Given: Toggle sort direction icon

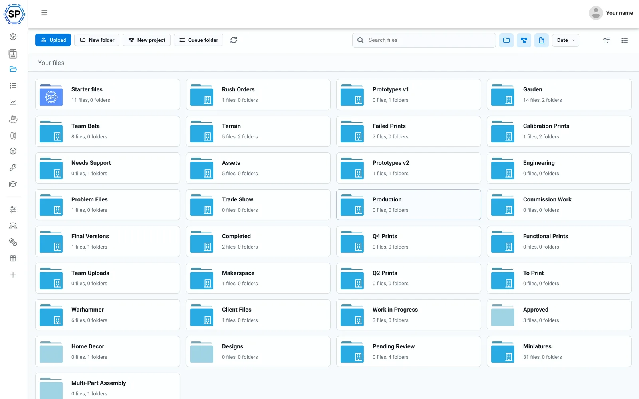Looking at the screenshot, I should (607, 40).
